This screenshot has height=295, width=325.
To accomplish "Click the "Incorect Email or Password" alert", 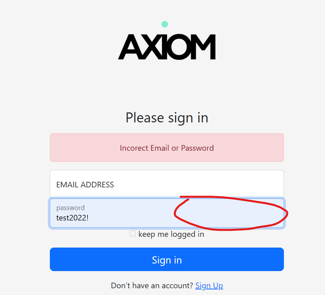I will 167,148.
